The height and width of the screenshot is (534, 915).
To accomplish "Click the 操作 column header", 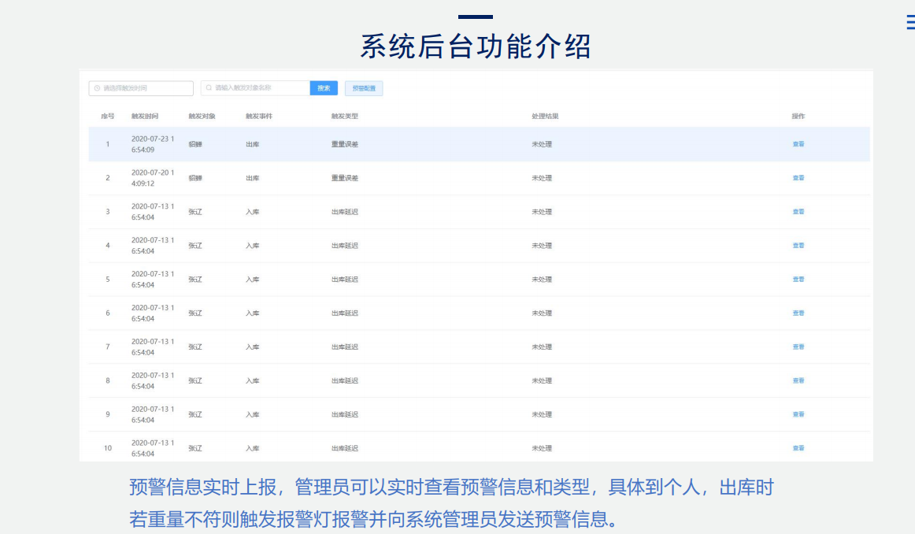I will point(798,116).
